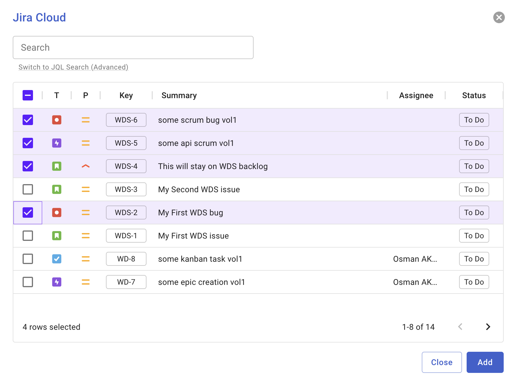Screen dimensions: 517x381
Task: Click into the Search input field
Action: [133, 47]
